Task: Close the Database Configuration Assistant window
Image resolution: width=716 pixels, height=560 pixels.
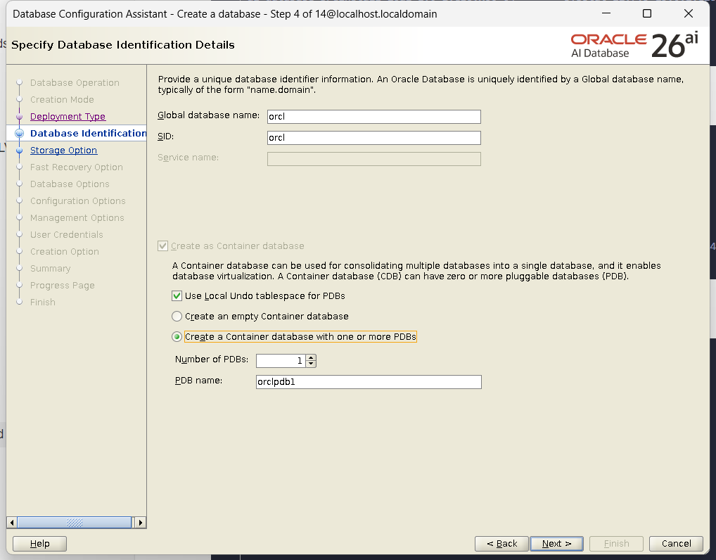Action: point(688,13)
